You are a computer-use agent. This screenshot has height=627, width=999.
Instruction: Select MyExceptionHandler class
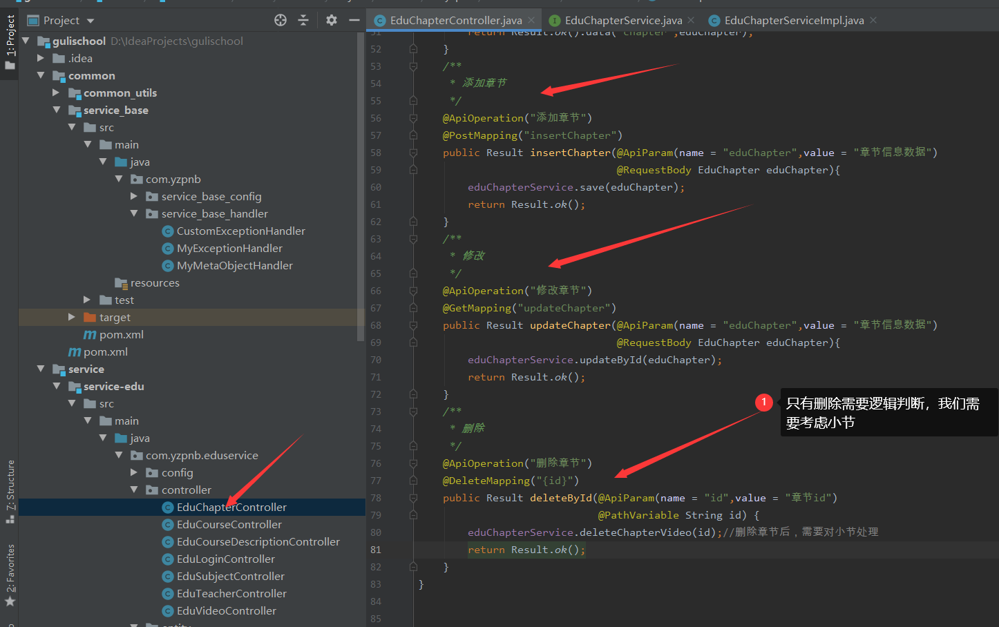pos(229,248)
